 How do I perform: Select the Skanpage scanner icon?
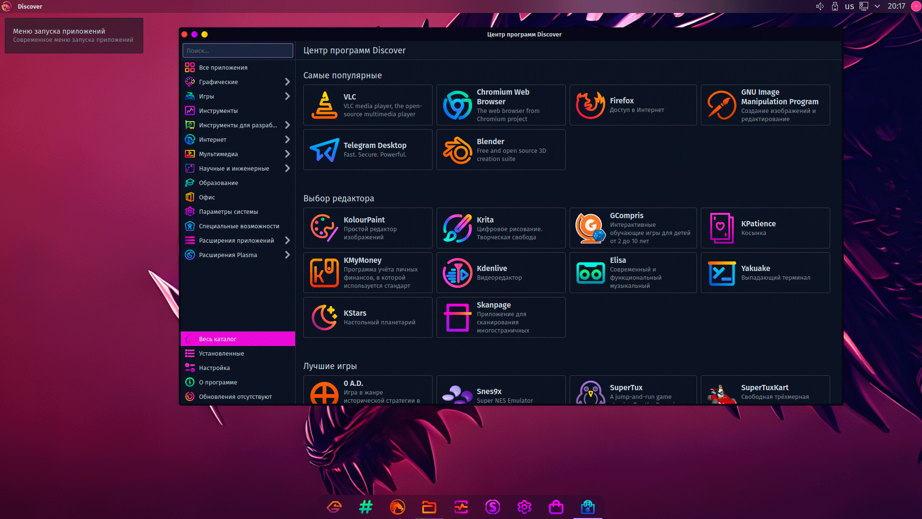point(458,318)
